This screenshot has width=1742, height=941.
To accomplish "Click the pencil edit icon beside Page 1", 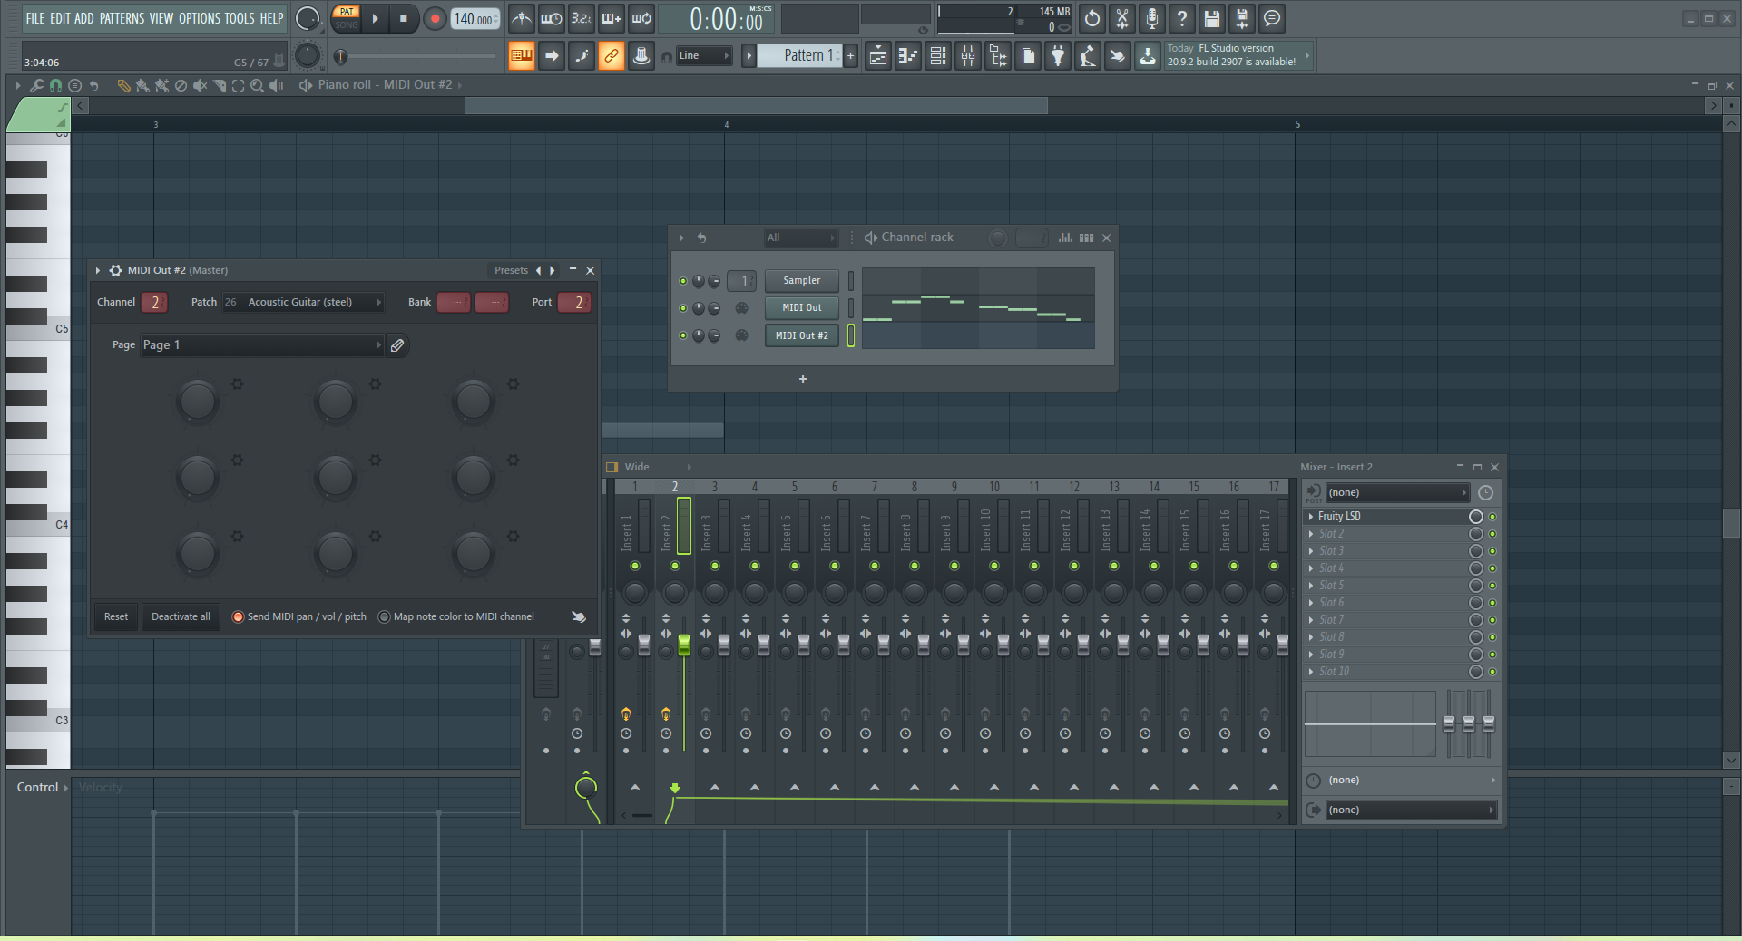I will point(397,345).
